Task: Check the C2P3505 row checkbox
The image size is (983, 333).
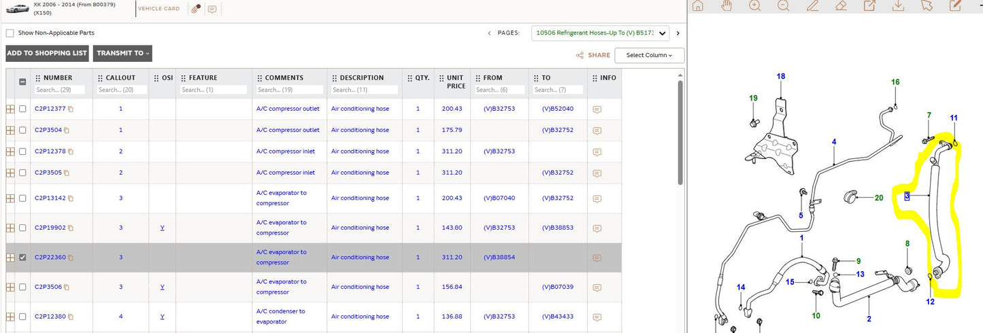Action: point(22,173)
